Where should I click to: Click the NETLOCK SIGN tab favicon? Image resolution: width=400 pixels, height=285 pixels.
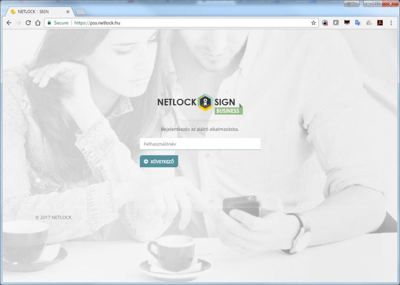tap(13, 12)
